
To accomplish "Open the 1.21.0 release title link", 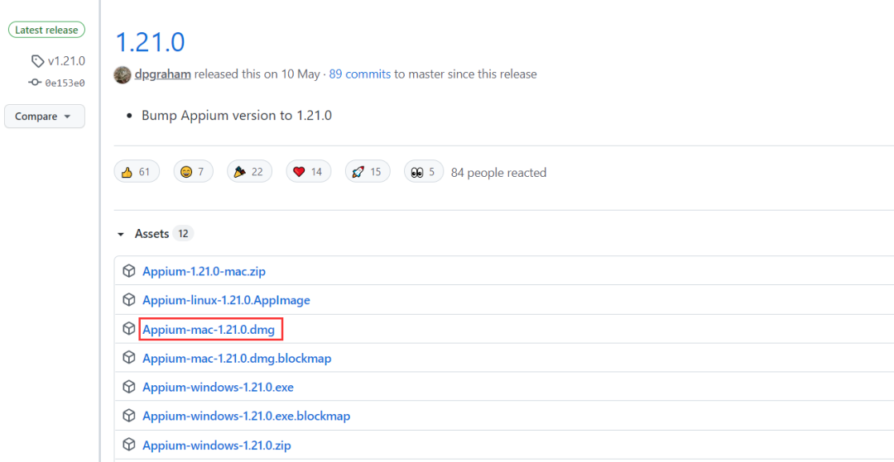I will coord(150,41).
